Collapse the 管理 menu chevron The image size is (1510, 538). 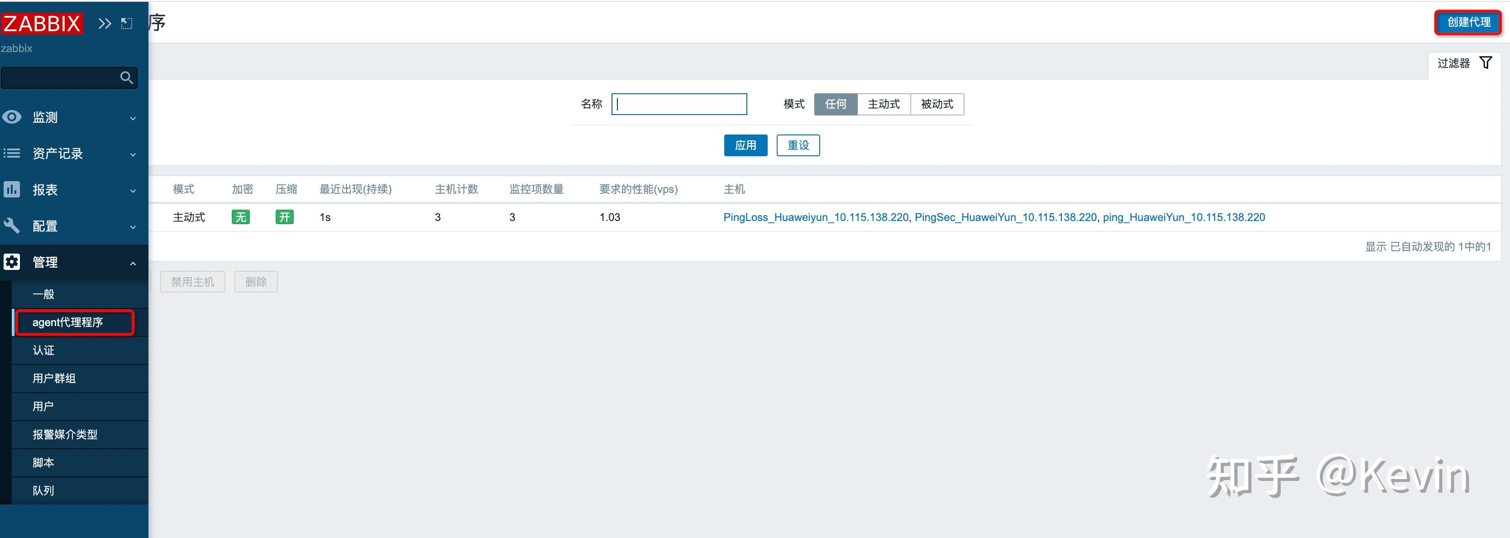click(133, 263)
